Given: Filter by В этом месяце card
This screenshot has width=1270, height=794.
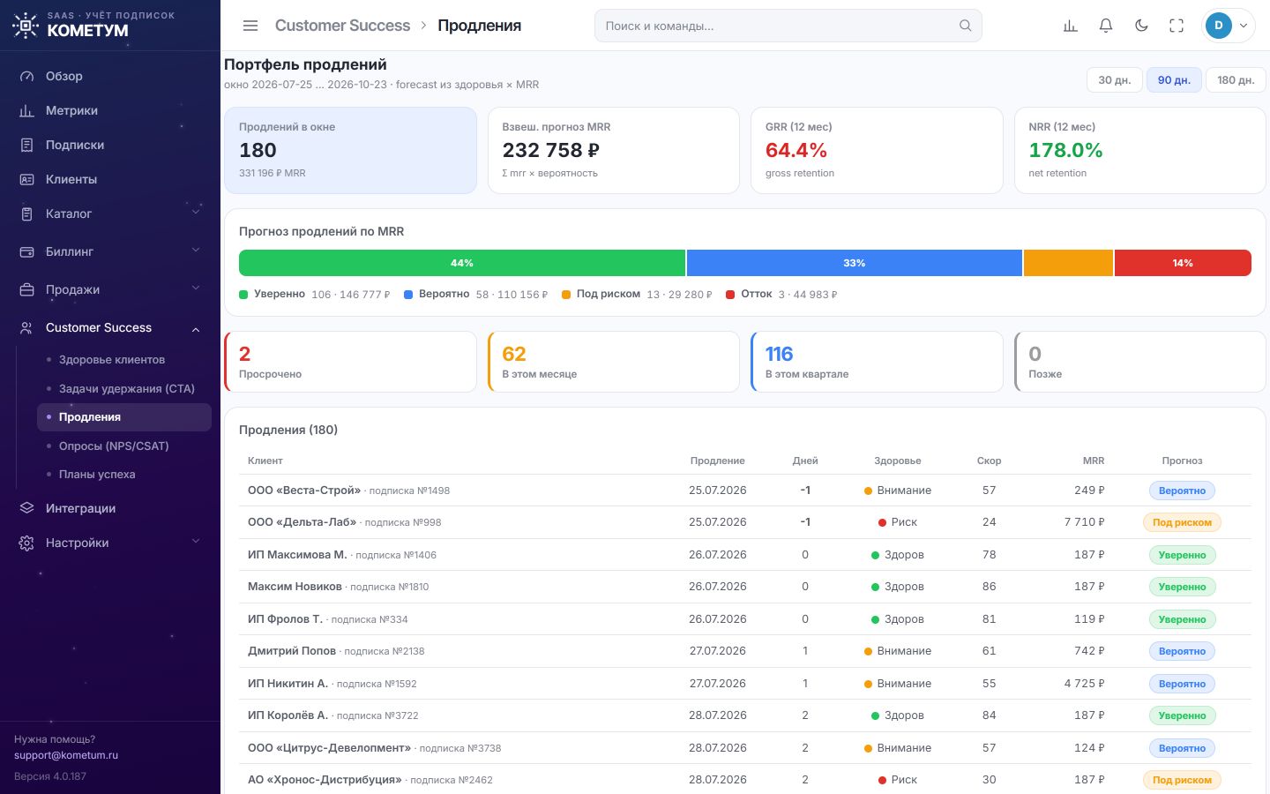Looking at the screenshot, I should [614, 362].
